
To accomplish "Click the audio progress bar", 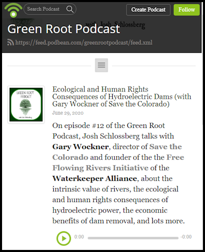I will coord(133,238).
